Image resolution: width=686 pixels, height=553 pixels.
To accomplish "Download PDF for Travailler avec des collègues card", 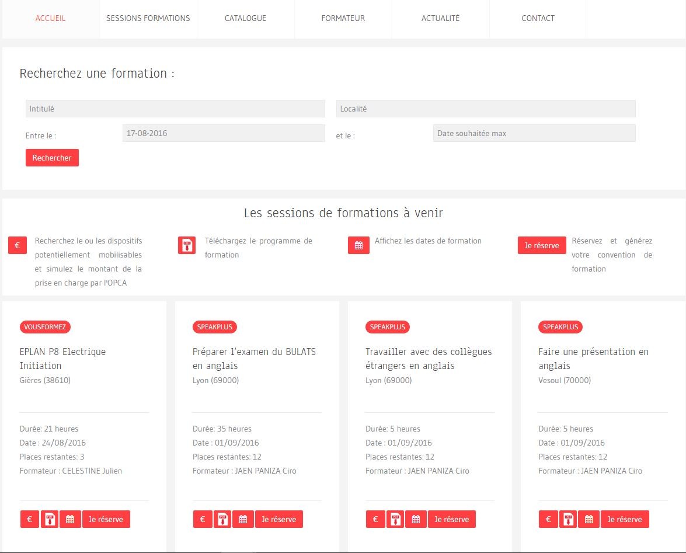I will (395, 519).
